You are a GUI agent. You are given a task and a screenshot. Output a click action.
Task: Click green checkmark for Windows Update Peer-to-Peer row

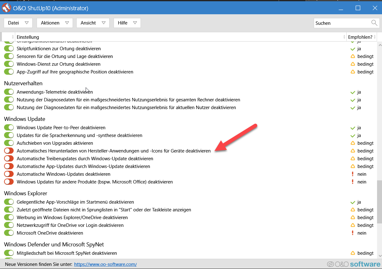pos(353,128)
